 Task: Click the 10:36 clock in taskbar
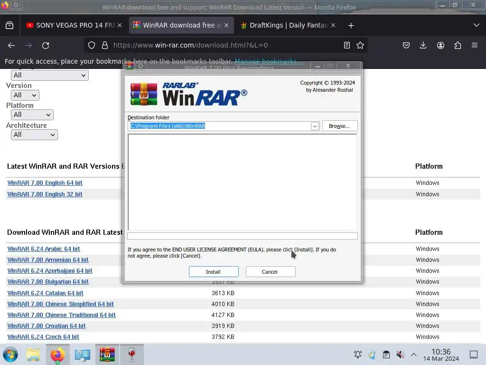click(441, 355)
